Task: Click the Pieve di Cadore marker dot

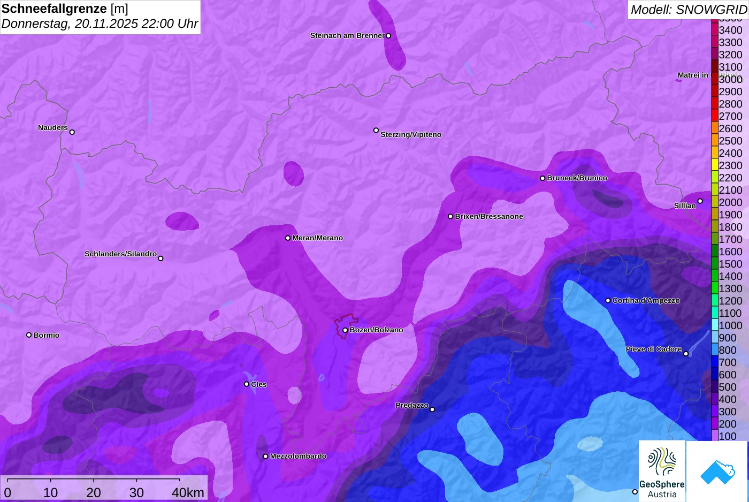Action: pyautogui.click(x=686, y=354)
